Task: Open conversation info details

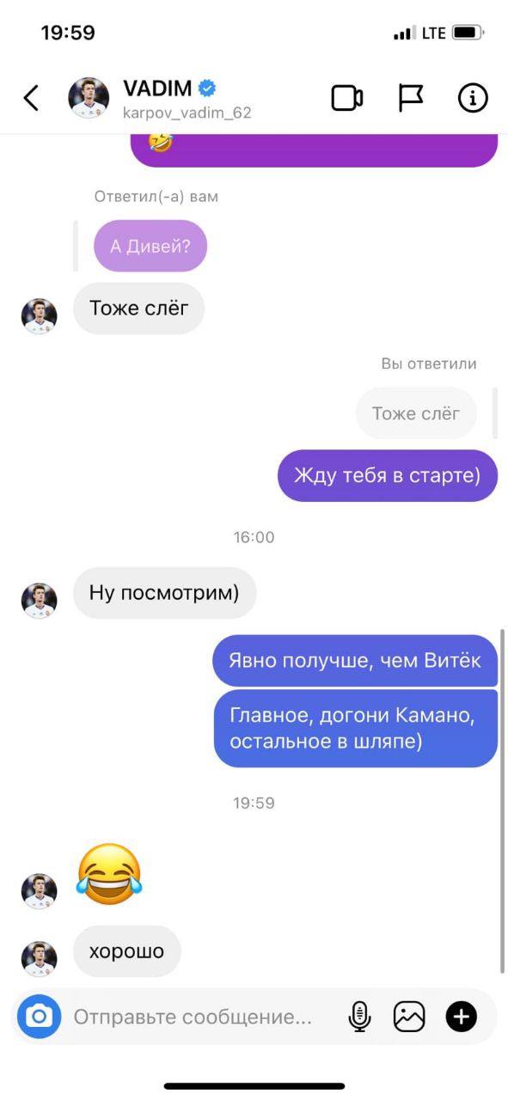Action: click(473, 98)
